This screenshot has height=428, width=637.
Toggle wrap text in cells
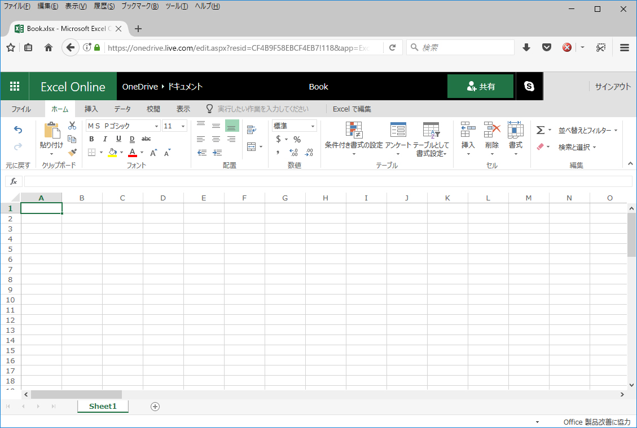(x=252, y=130)
